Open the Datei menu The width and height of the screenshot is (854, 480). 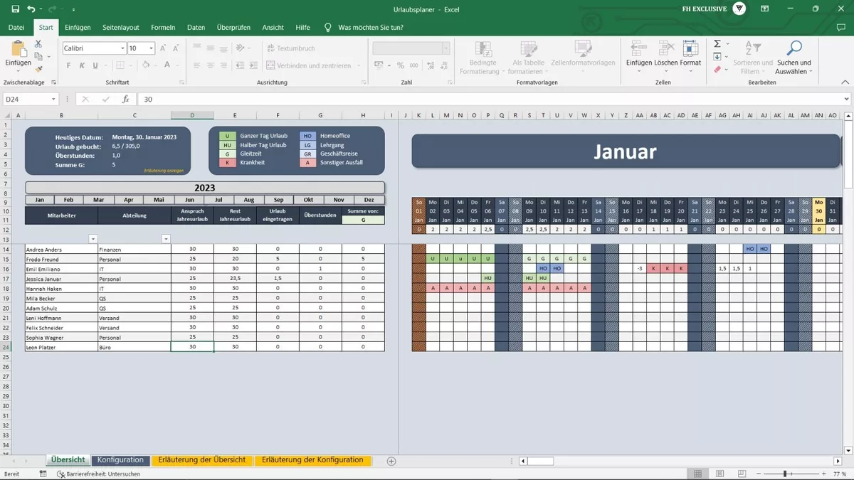coord(16,27)
